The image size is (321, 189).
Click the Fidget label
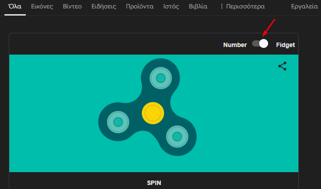285,45
